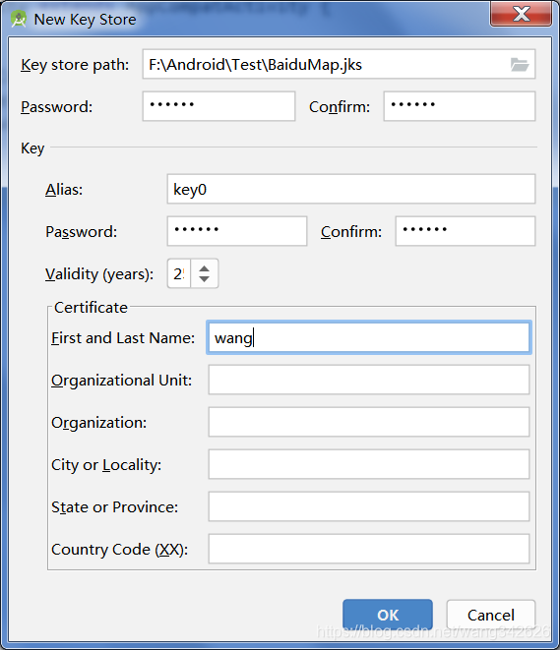Click the Validity years value box
Image resolution: width=560 pixels, height=650 pixels.
point(179,273)
